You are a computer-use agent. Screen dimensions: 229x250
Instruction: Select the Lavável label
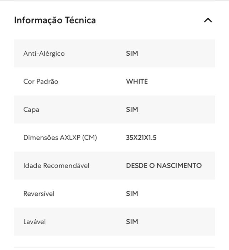pos(35,222)
